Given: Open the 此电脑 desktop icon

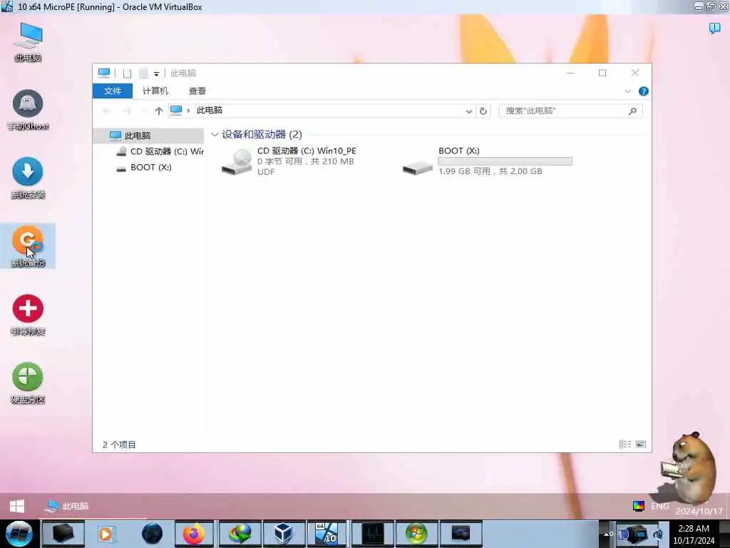Looking at the screenshot, I should click(28, 41).
